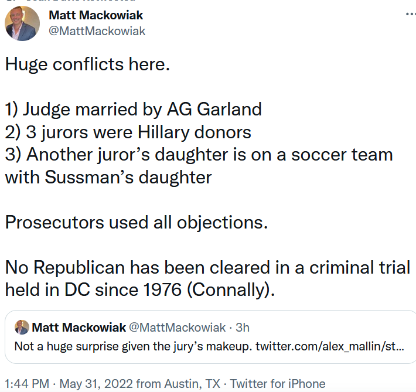Screen dimensions: 416x392
Task: Open the @MattMackowiak handle link
Action: (x=97, y=31)
